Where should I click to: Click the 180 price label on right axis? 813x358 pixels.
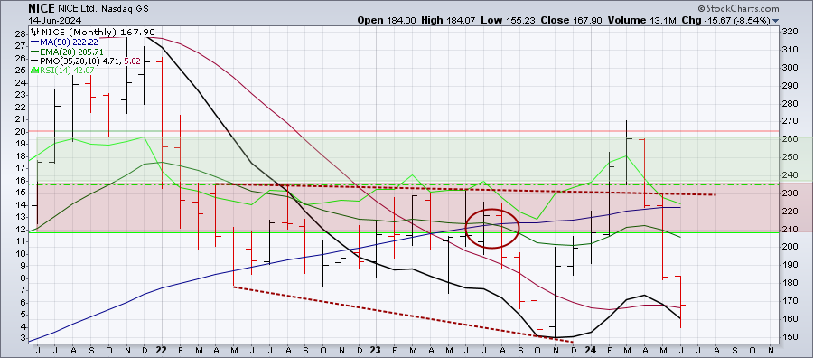[790, 283]
